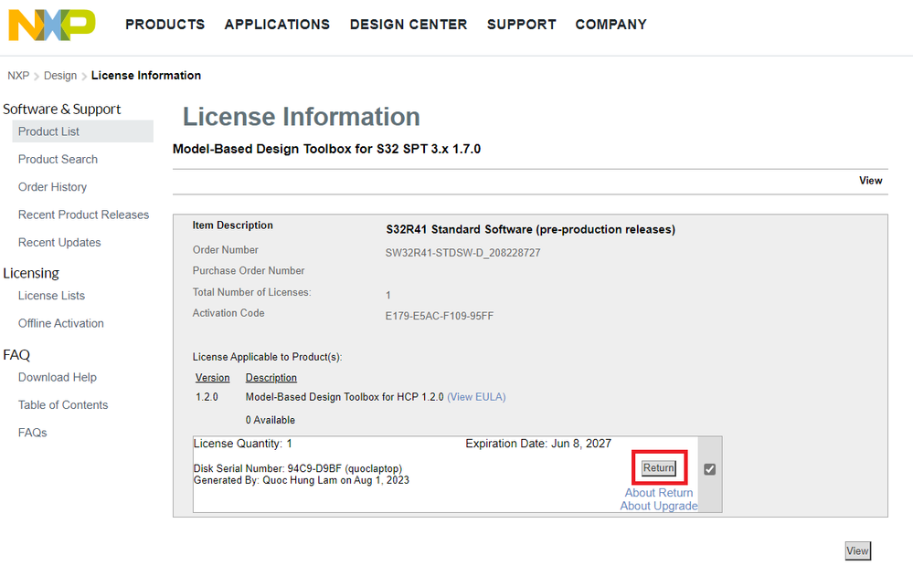Open Product Search in sidebar
913x586 pixels.
tap(58, 160)
